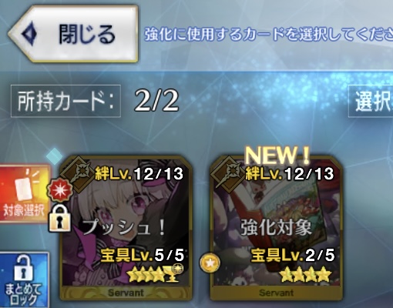Screen dimensions: 393x308
Task: Click the caster class icon on second card
Action: pos(229,174)
